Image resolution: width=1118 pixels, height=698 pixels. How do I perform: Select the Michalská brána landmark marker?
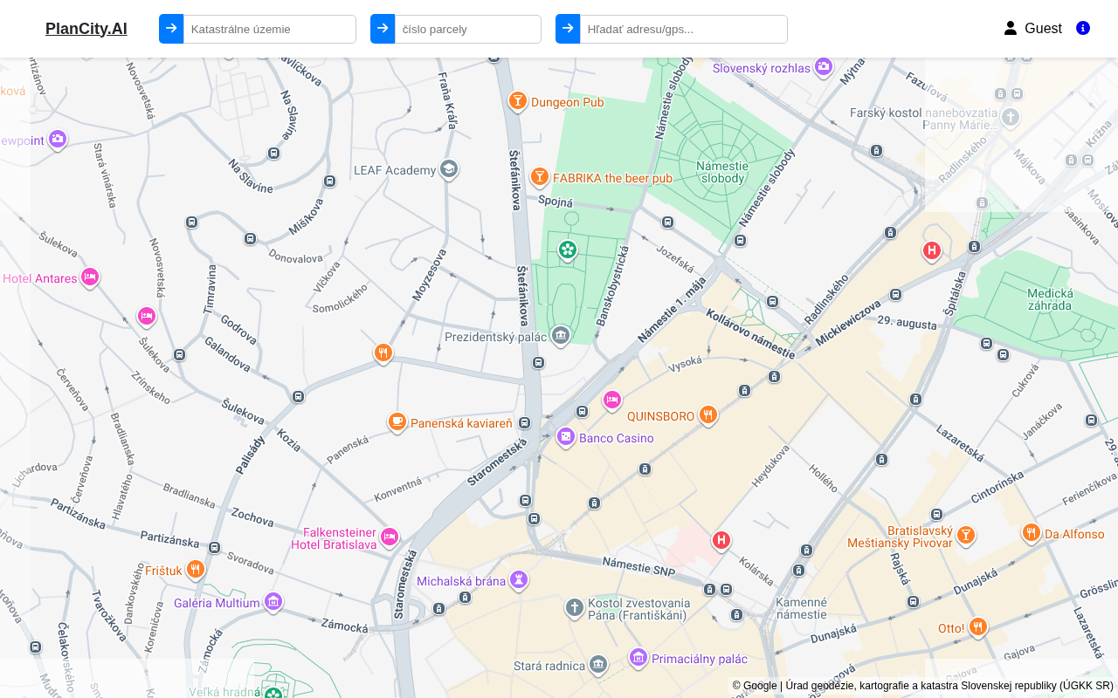pyautogui.click(x=519, y=579)
